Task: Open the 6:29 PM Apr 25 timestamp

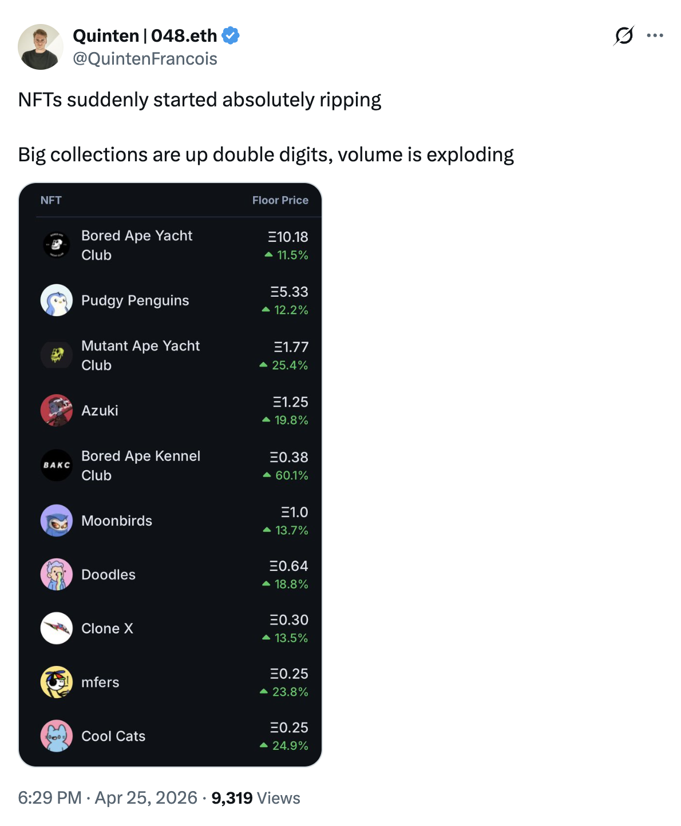Action: [x=108, y=798]
